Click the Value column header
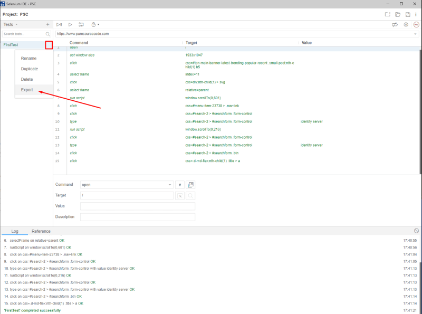The height and width of the screenshot is (314, 422). coord(306,43)
